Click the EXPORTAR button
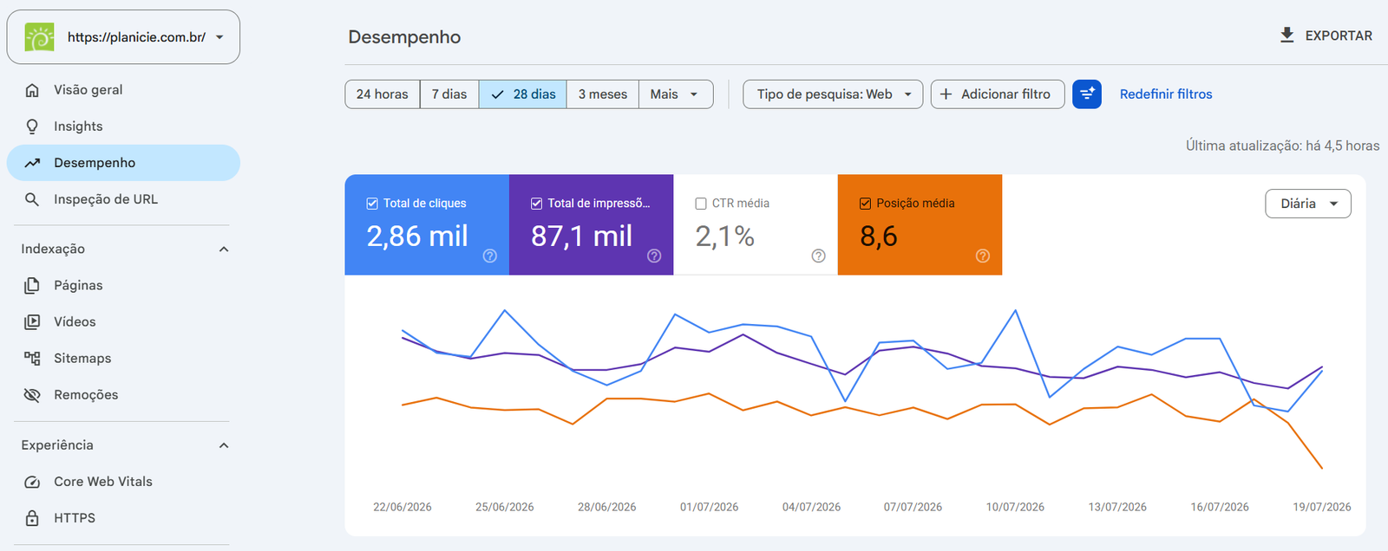 coord(1326,36)
